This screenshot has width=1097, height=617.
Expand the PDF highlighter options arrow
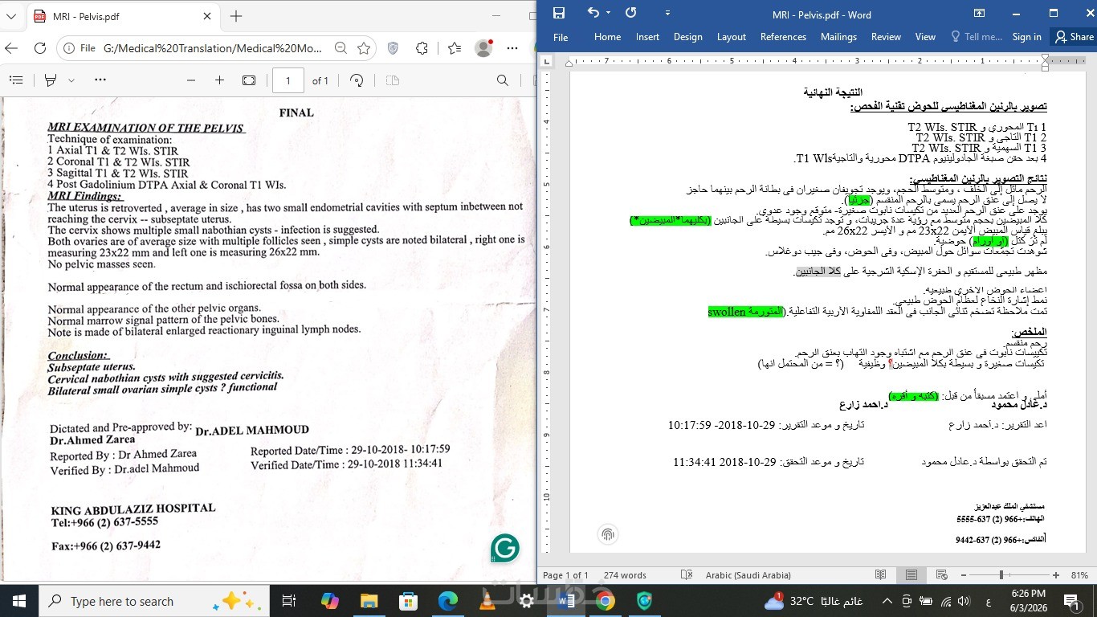click(x=71, y=80)
